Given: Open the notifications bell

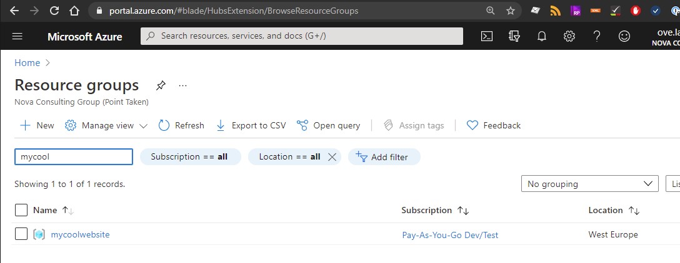Looking at the screenshot, I should click(x=542, y=36).
